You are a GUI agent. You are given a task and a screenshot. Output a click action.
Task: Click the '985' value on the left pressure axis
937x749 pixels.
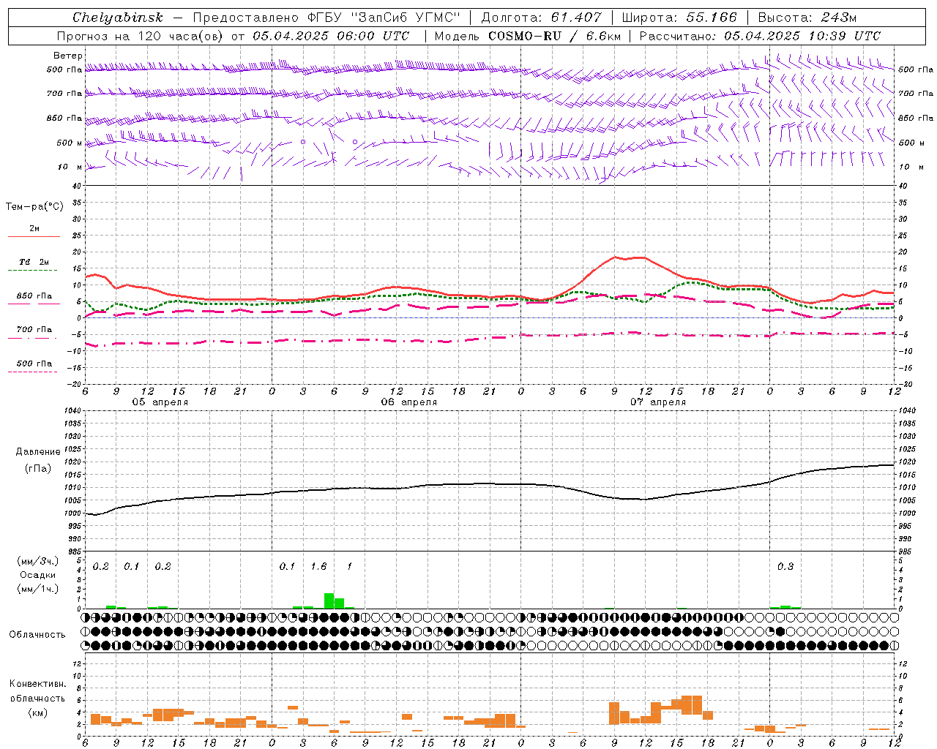pos(74,552)
